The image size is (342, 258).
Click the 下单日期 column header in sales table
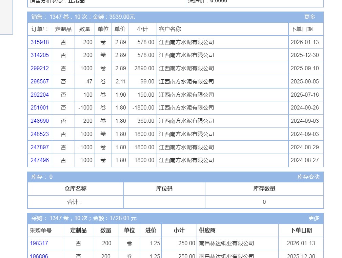(x=302, y=29)
